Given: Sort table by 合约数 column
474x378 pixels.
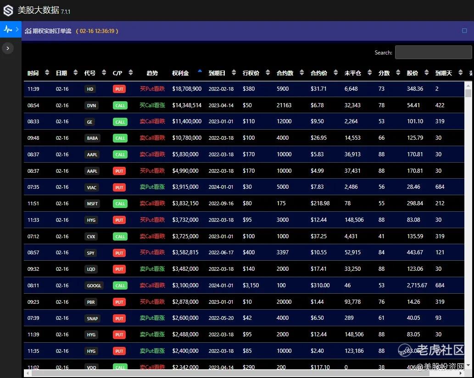Looking at the screenshot, I should point(290,73).
